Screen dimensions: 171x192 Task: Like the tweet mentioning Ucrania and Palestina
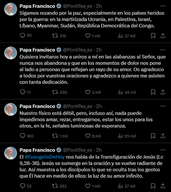pyautogui.click(x=88, y=36)
